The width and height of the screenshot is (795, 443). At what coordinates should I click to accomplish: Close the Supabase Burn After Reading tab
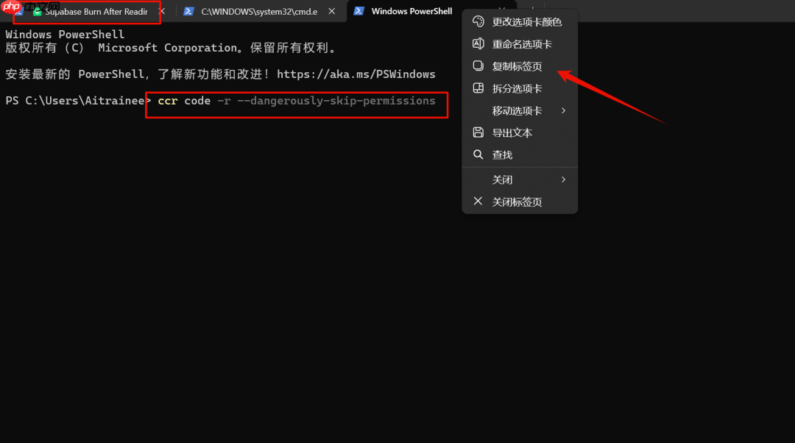pos(161,11)
